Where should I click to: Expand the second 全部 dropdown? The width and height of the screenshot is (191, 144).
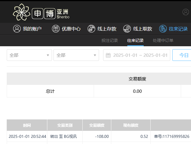click(x=76, y=55)
